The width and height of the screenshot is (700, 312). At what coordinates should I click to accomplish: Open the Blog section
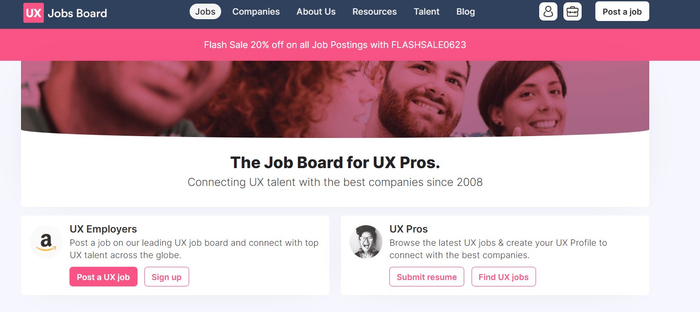[x=465, y=11]
